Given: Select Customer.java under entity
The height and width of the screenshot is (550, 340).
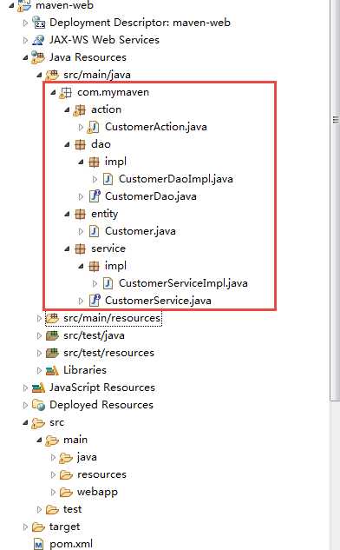Looking at the screenshot, I should pyautogui.click(x=141, y=231).
